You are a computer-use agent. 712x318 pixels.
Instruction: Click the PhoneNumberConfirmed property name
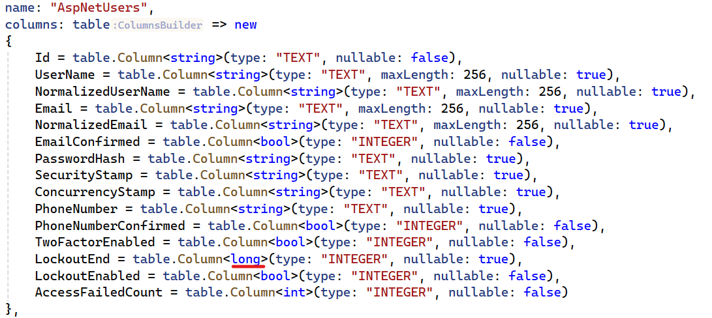110,226
